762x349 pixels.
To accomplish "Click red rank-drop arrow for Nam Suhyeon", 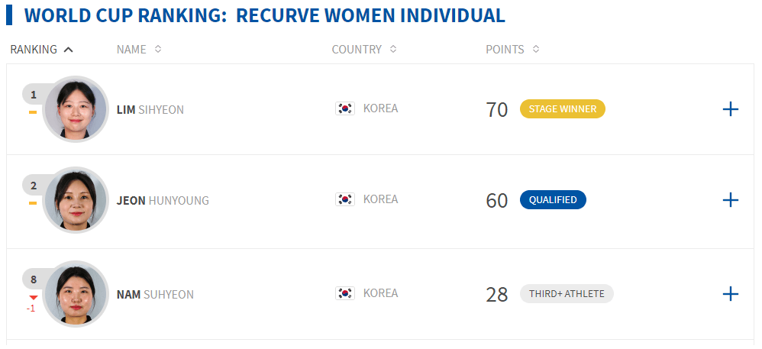I will pyautogui.click(x=33, y=298).
